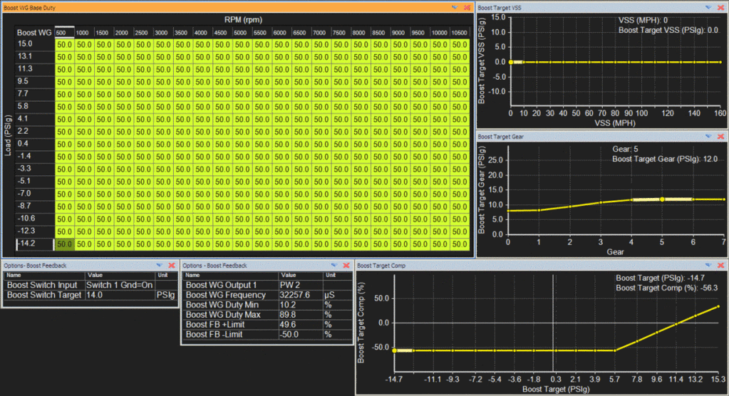Edit the Boost Switch Target value 14.0

120,295
